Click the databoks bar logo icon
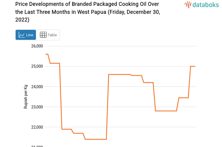Image resolution: width=222 pixels, height=147 pixels. [188, 4]
